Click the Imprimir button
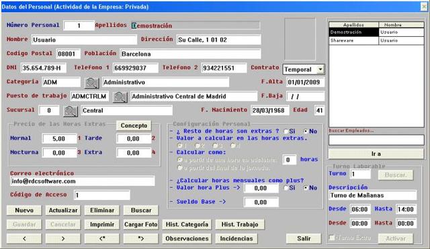The image size is (430, 249). pos(102,225)
